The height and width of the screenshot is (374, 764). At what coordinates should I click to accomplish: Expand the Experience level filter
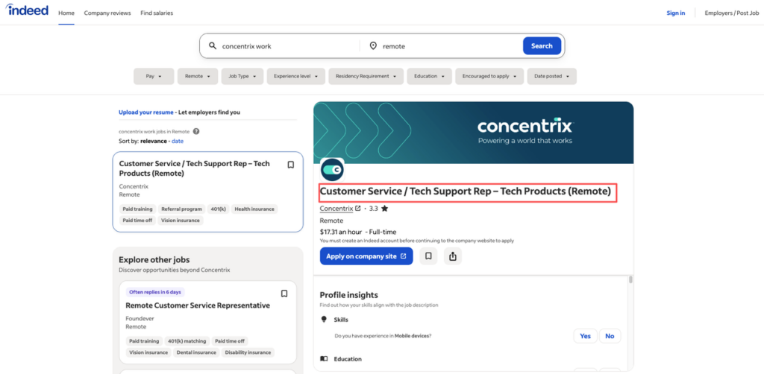295,76
